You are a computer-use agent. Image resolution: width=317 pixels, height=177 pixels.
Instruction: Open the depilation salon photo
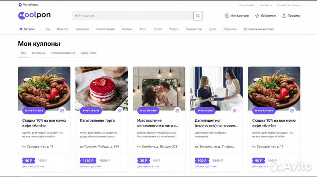pos(217,88)
